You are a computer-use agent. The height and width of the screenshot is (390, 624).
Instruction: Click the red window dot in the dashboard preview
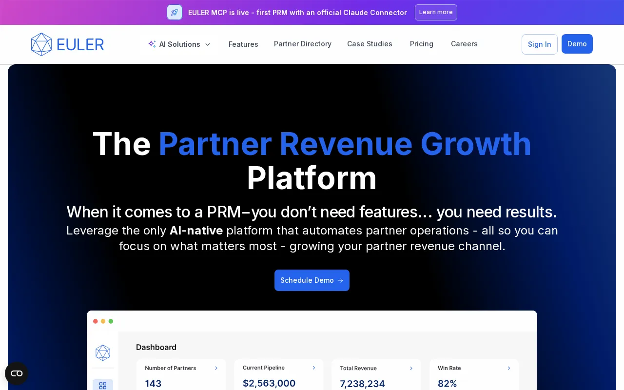click(96, 321)
